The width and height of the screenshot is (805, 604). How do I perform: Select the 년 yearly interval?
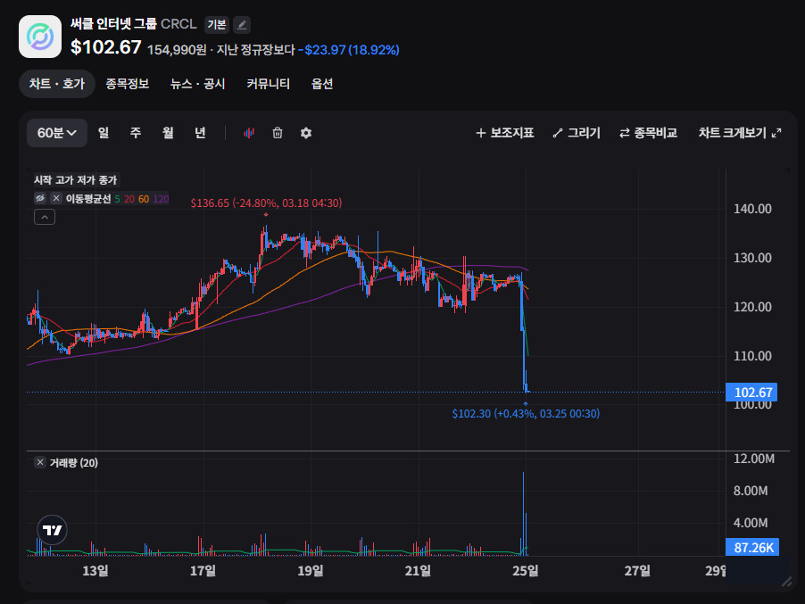click(x=200, y=133)
